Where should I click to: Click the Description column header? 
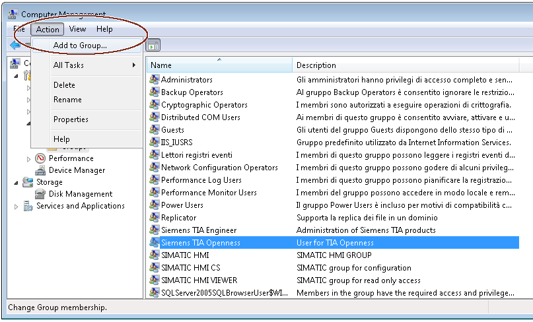[404, 65]
